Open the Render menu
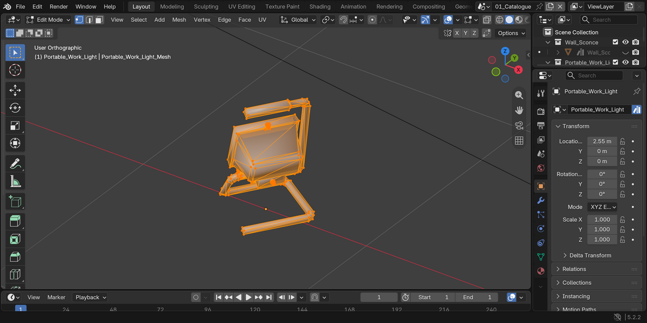Screen dimensions: 647x323 click(x=59, y=6)
